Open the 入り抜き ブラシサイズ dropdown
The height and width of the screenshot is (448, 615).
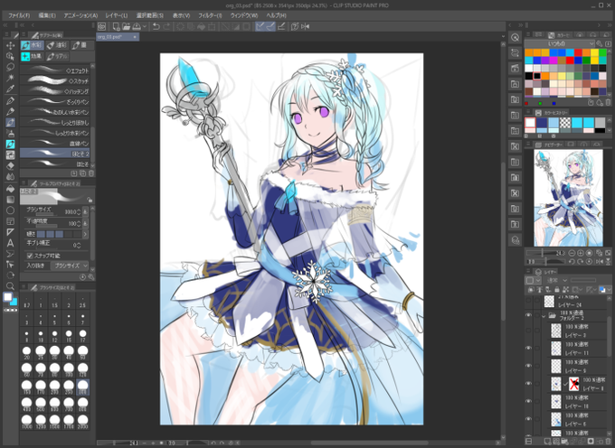70,266
